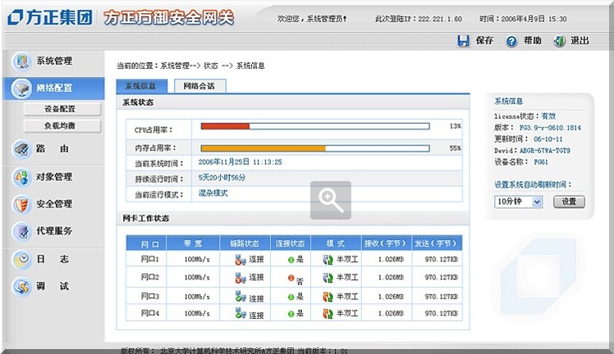The width and height of the screenshot is (614, 354).
Task: Click the 调试 sidebar icon
Action: (x=21, y=287)
